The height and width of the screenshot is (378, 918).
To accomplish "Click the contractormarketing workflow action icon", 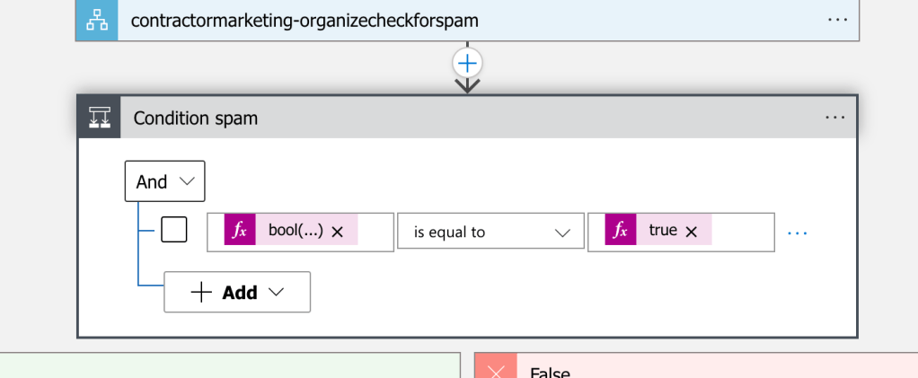I will pos(97,21).
